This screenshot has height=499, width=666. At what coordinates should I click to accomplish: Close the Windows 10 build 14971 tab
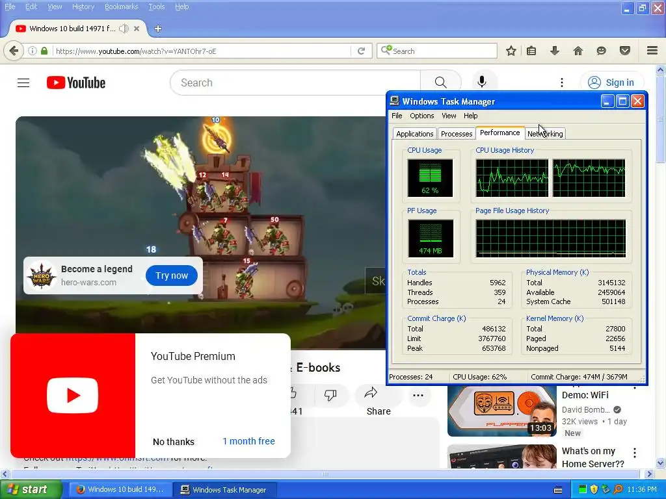pos(137,29)
